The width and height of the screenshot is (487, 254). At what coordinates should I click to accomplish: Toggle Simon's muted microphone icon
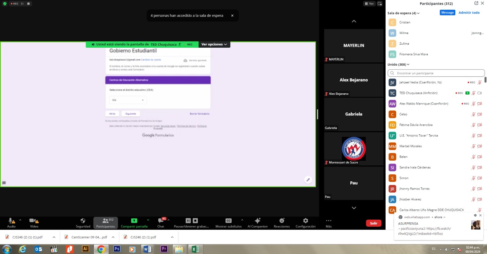tap(473, 178)
